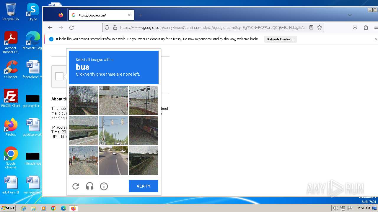Open Recycle Bin desktop icon

point(11,12)
